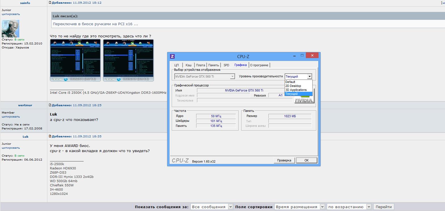Screen dimensions: 445x211
Task: Click the text 'Версия 1.60.x32'
Action: pyautogui.click(x=204, y=161)
